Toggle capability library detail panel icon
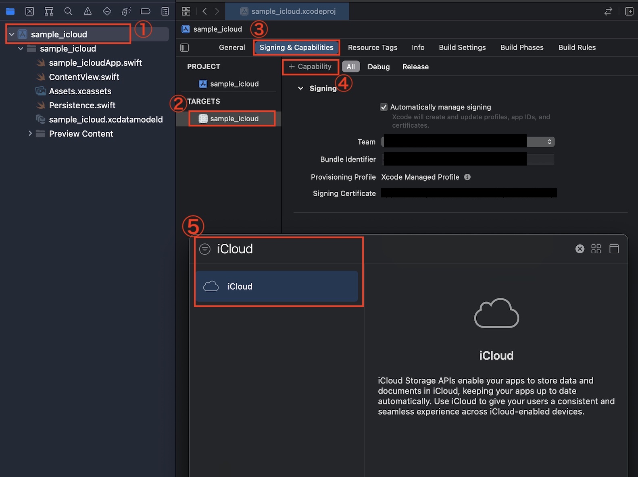The image size is (638, 477). [614, 249]
